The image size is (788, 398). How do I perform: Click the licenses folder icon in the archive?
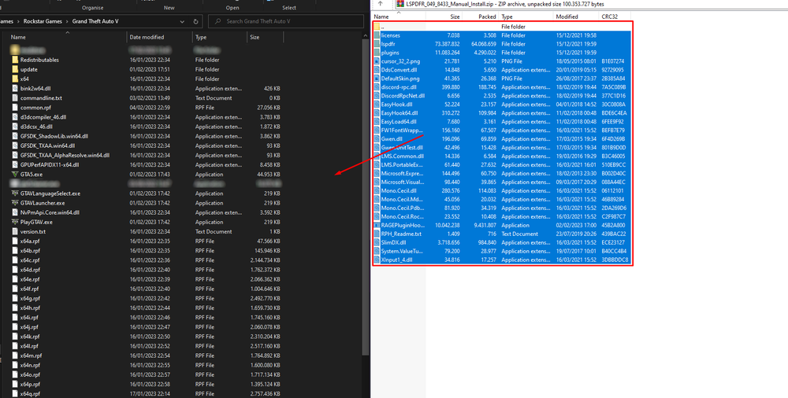(377, 35)
